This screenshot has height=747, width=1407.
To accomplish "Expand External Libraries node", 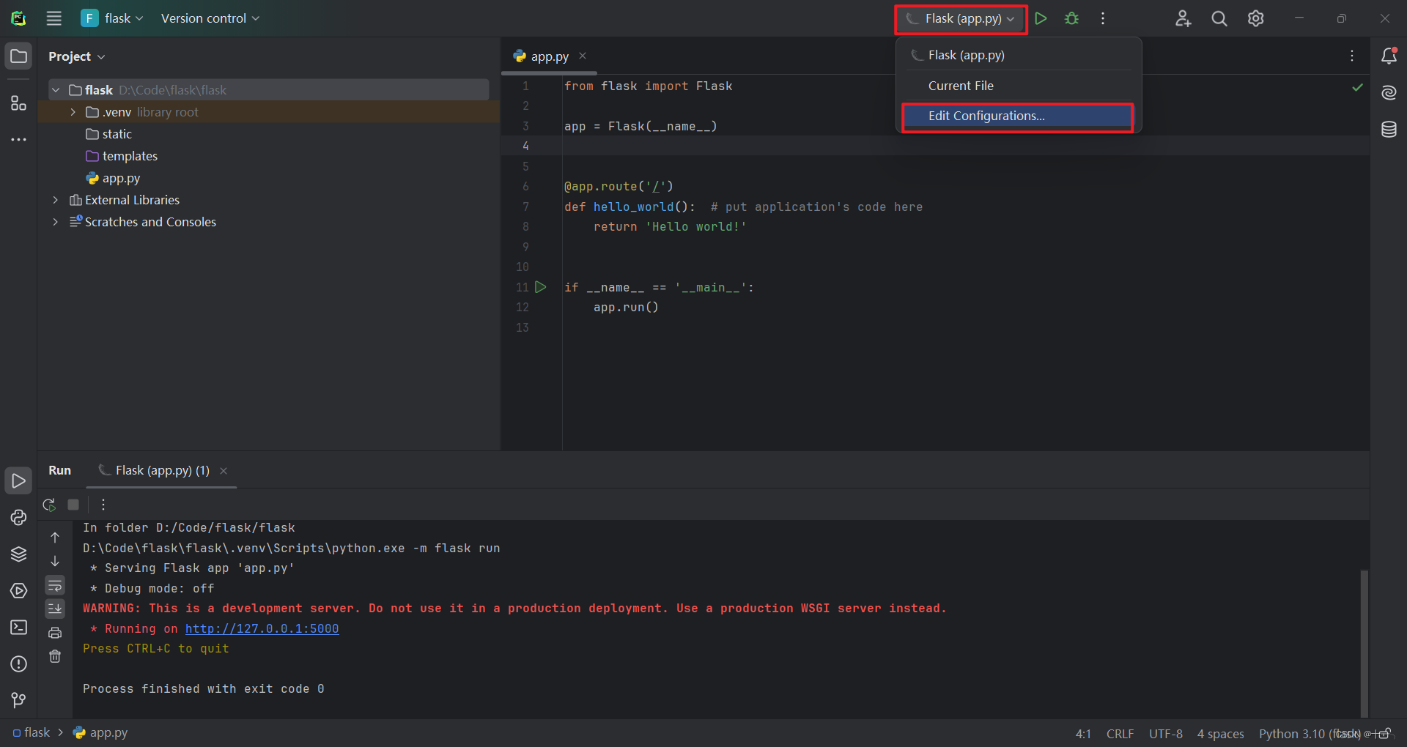I will point(56,200).
